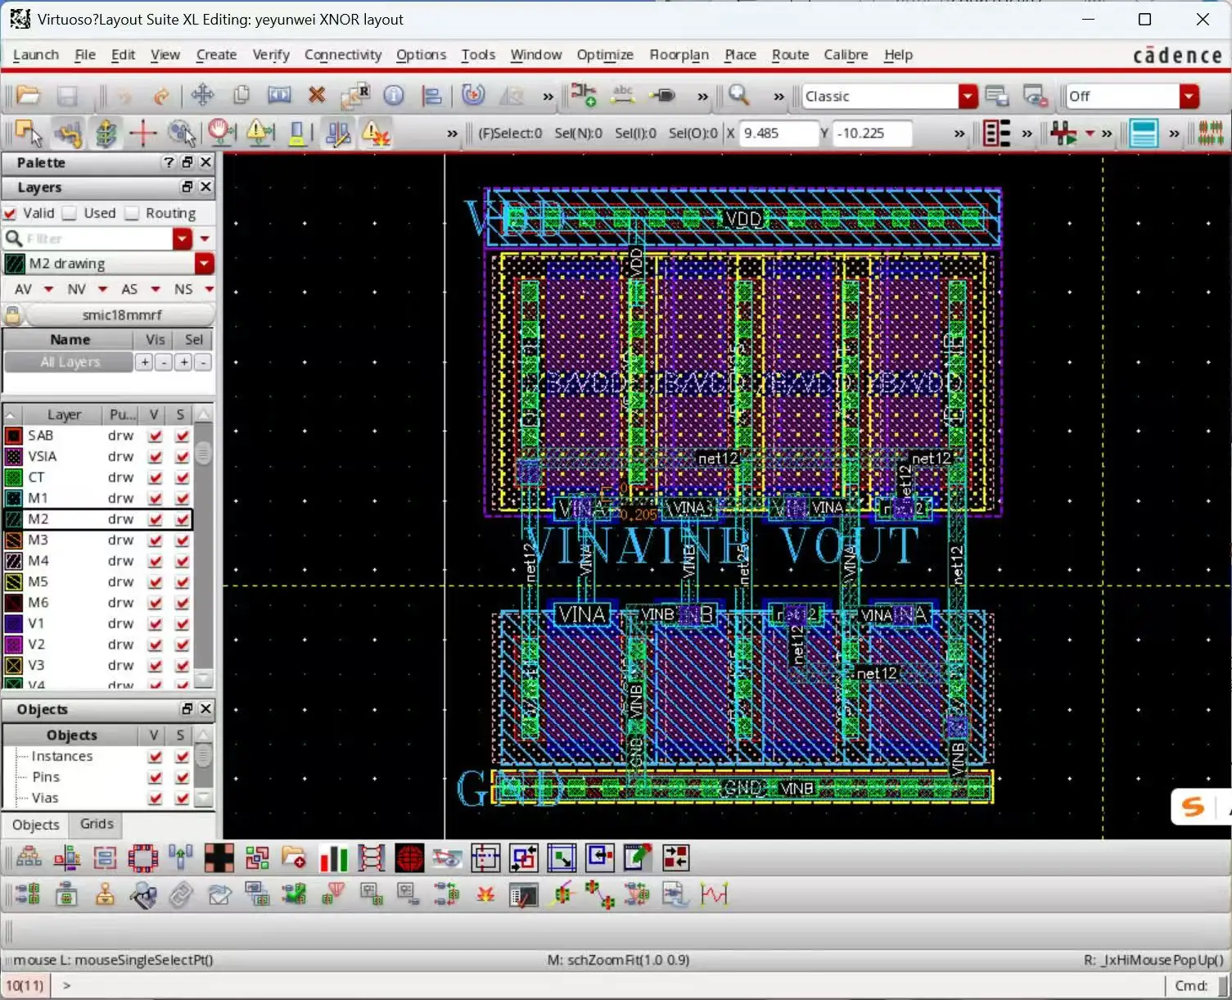1232x1000 pixels.
Task: Click the Align tool icon
Action: 431,96
